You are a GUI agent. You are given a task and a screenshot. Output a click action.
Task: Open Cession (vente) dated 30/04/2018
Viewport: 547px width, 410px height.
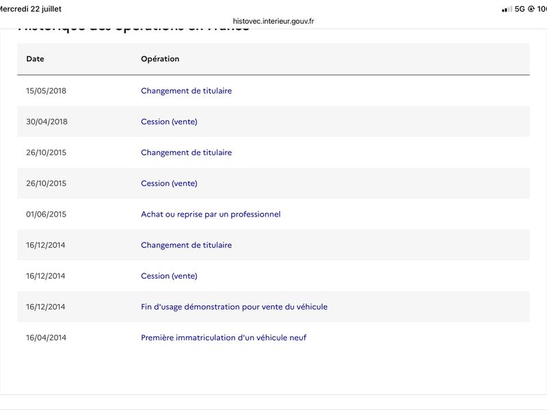point(169,122)
